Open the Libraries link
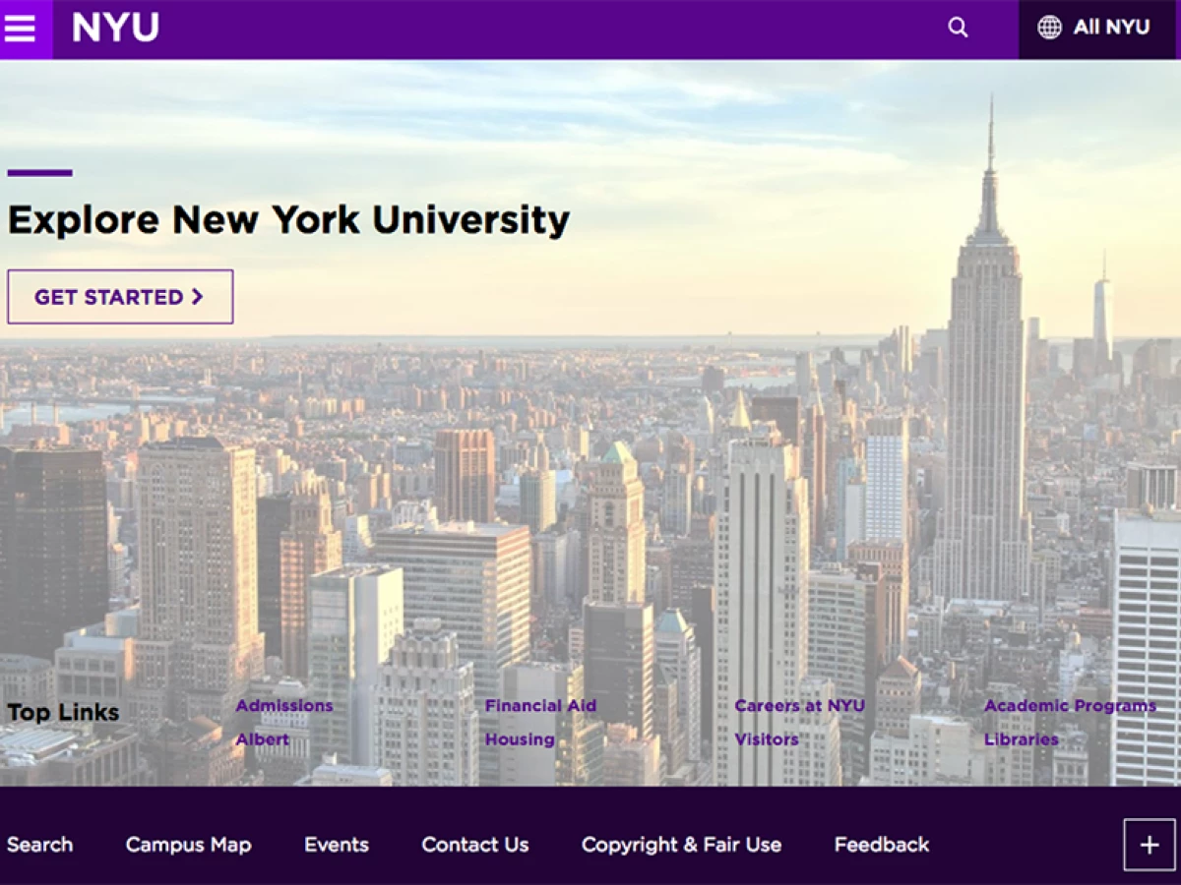1181x885 pixels. pyautogui.click(x=1022, y=739)
